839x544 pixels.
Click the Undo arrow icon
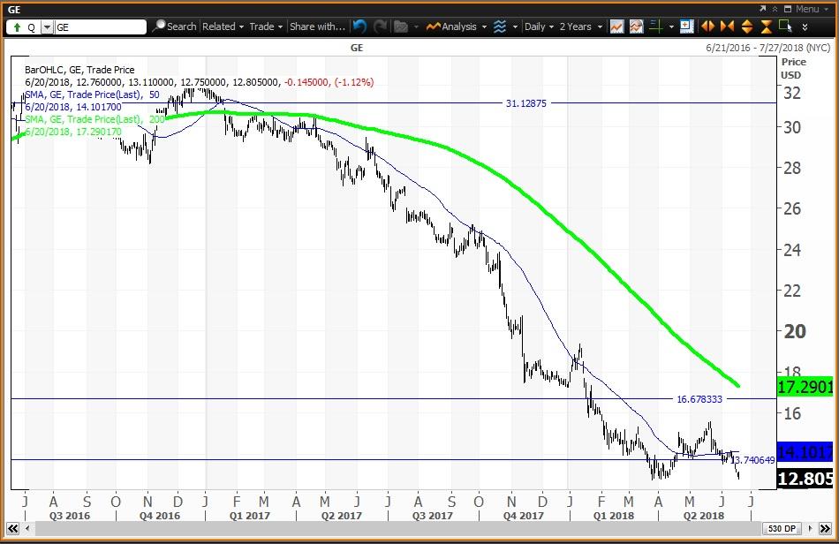pos(358,26)
